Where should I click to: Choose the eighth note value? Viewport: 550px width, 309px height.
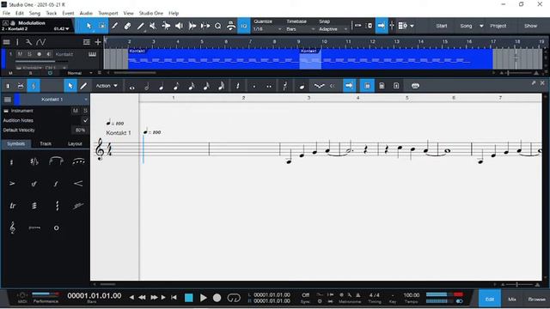(176, 86)
